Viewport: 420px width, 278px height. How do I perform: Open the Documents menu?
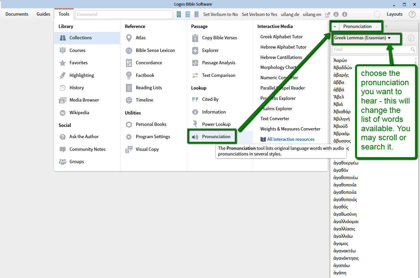point(17,14)
